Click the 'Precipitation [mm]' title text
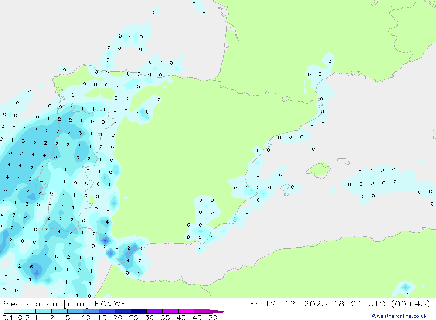 44,304
